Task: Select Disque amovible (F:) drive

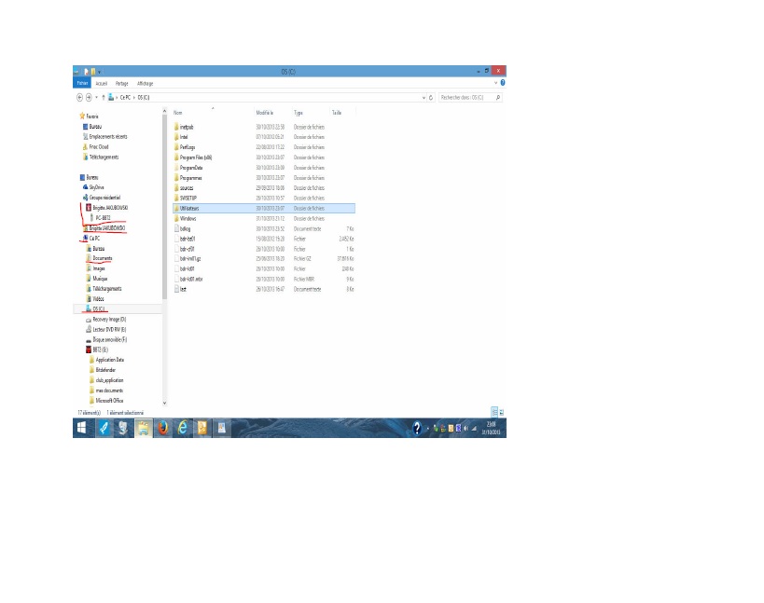Action: tap(110, 339)
